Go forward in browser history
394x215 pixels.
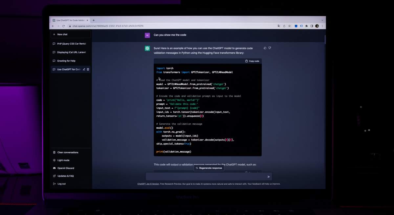point(58,26)
